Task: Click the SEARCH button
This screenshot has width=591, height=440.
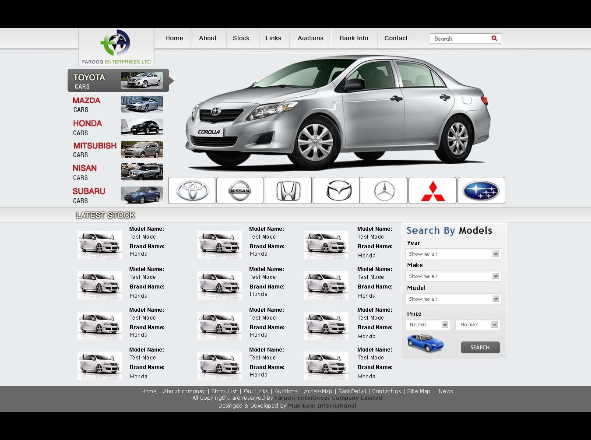Action: pos(480,348)
